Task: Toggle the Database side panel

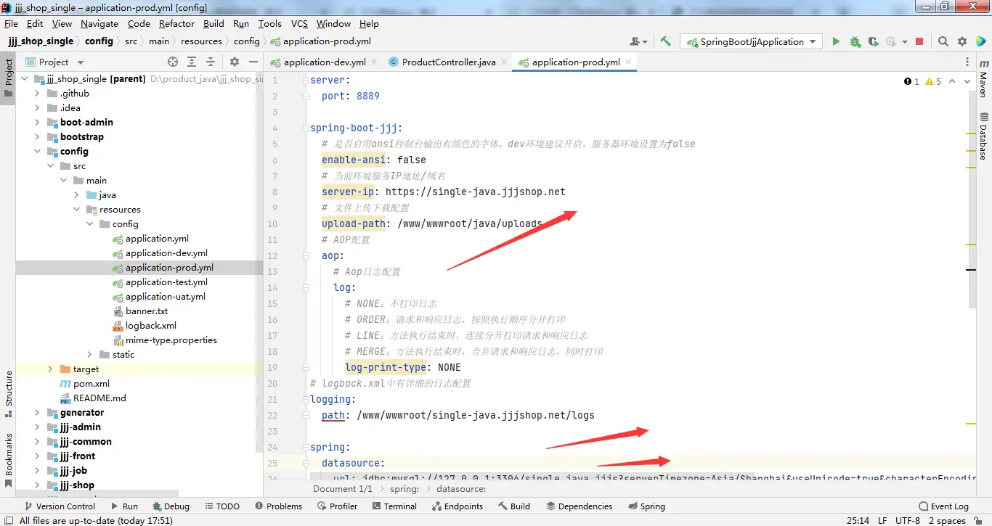Action: 983,136
